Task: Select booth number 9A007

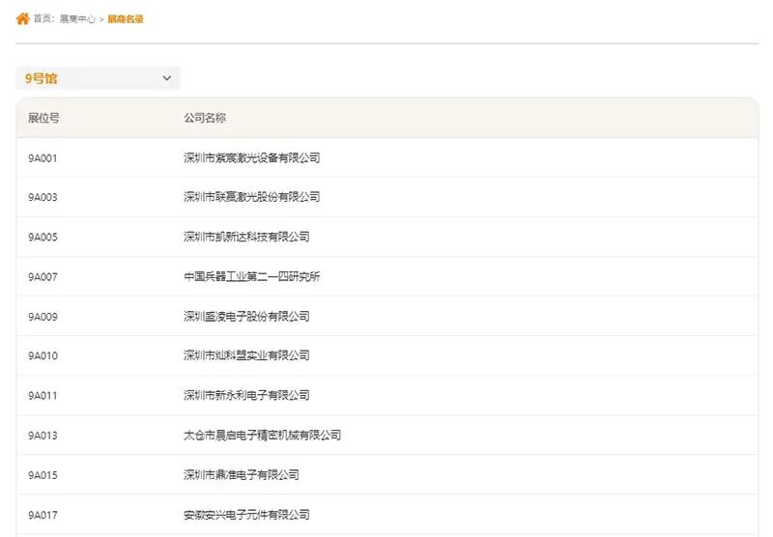Action: tap(43, 277)
